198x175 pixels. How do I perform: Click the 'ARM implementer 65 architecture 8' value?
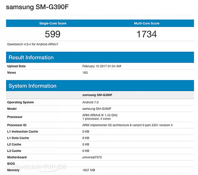(x=127, y=125)
